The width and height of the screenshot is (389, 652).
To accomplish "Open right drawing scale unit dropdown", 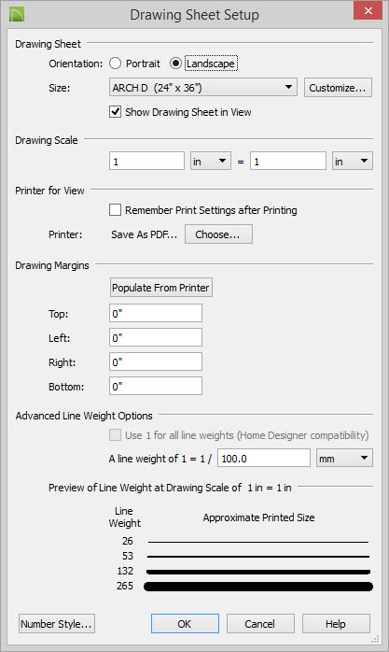I will (x=352, y=162).
